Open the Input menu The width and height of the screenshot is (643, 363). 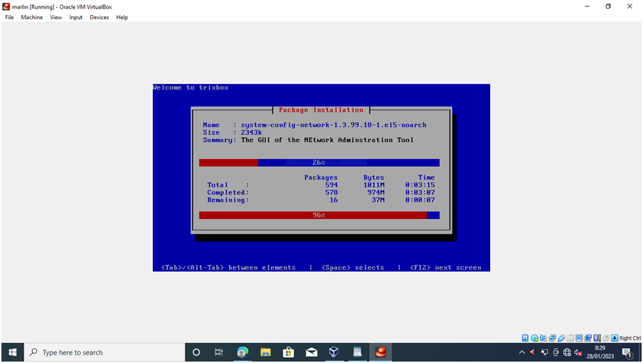click(x=75, y=17)
